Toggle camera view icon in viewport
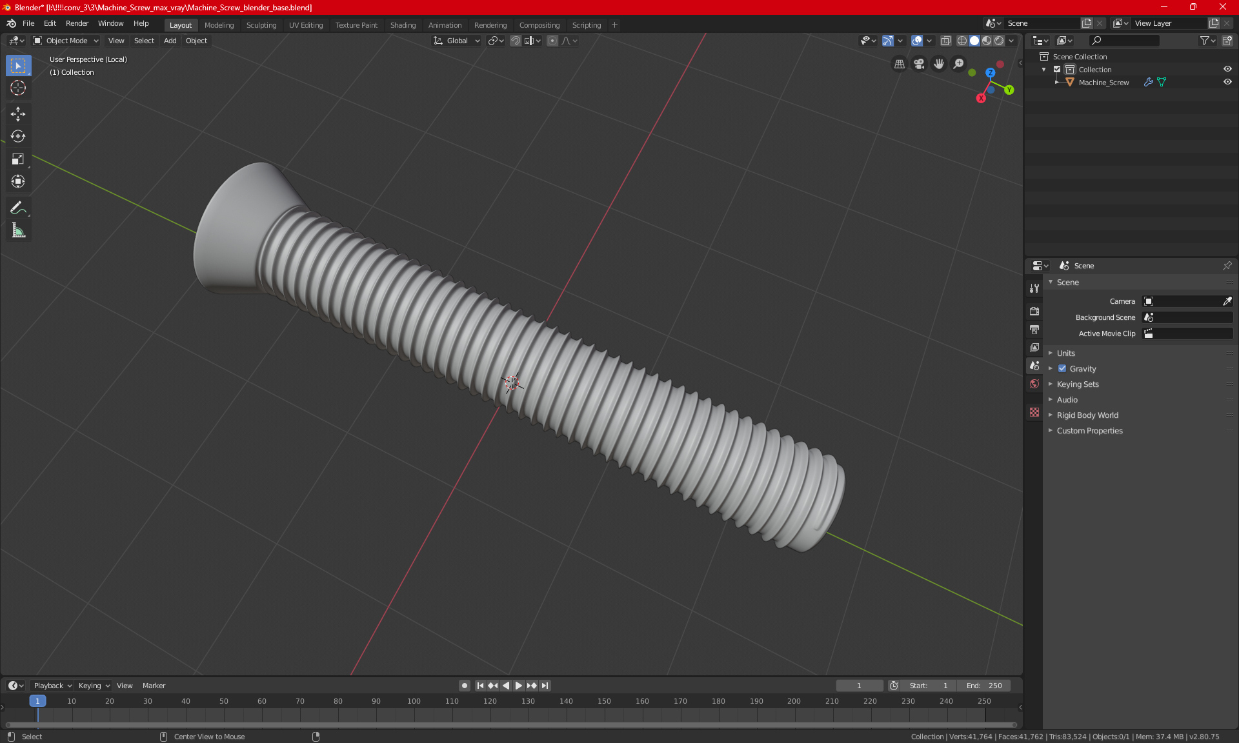Screen dimensions: 1239x743 pyautogui.click(x=919, y=64)
